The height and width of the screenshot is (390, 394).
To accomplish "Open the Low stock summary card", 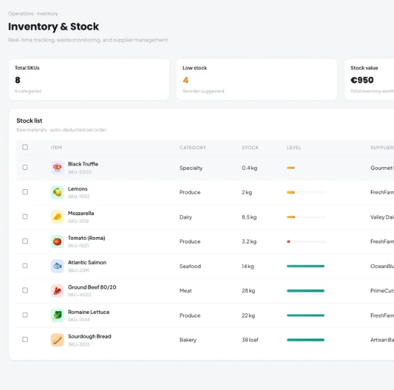I will 257,79.
